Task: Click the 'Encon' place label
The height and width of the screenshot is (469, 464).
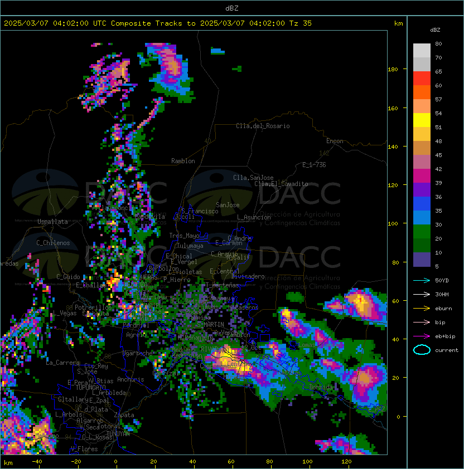Action: pyautogui.click(x=335, y=141)
